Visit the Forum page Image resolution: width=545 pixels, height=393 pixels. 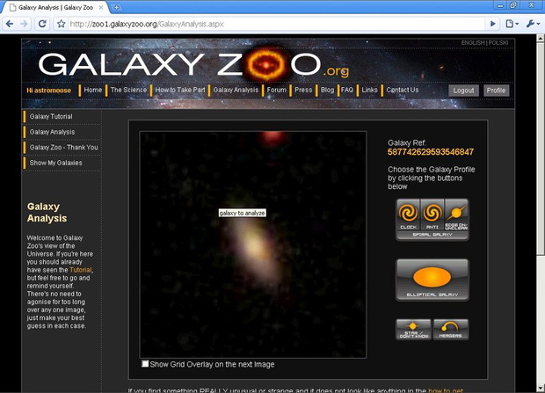click(277, 90)
